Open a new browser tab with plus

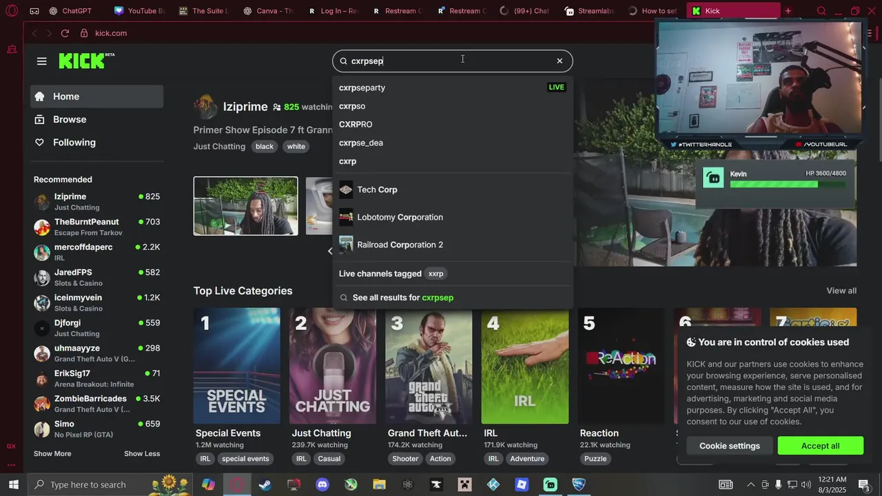[x=788, y=11]
